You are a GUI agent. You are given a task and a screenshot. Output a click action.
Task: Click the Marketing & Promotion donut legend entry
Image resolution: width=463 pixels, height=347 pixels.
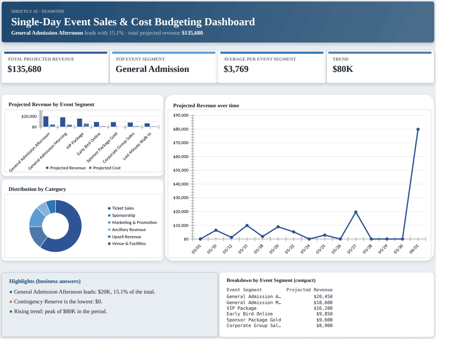[132, 222]
